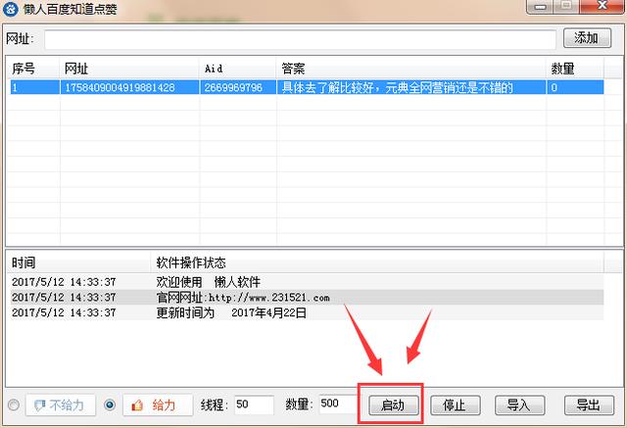Click the 数量 column header in table
The image size is (627, 428).
(575, 69)
